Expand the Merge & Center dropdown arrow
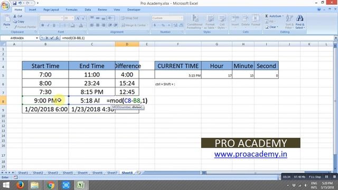 tap(148, 25)
